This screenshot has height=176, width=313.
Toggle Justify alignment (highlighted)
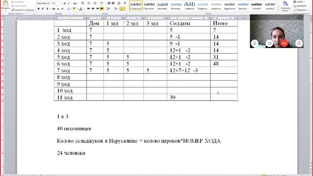(x=102, y=9)
